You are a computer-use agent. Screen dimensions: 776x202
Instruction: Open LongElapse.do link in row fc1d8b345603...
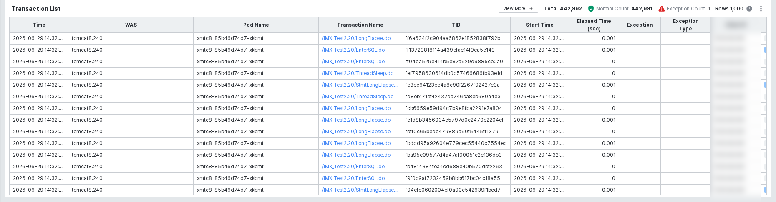tap(356, 120)
